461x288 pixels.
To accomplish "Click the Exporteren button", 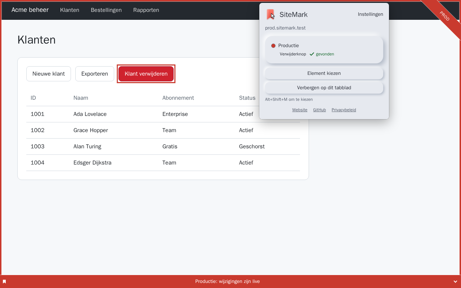I will pos(95,74).
